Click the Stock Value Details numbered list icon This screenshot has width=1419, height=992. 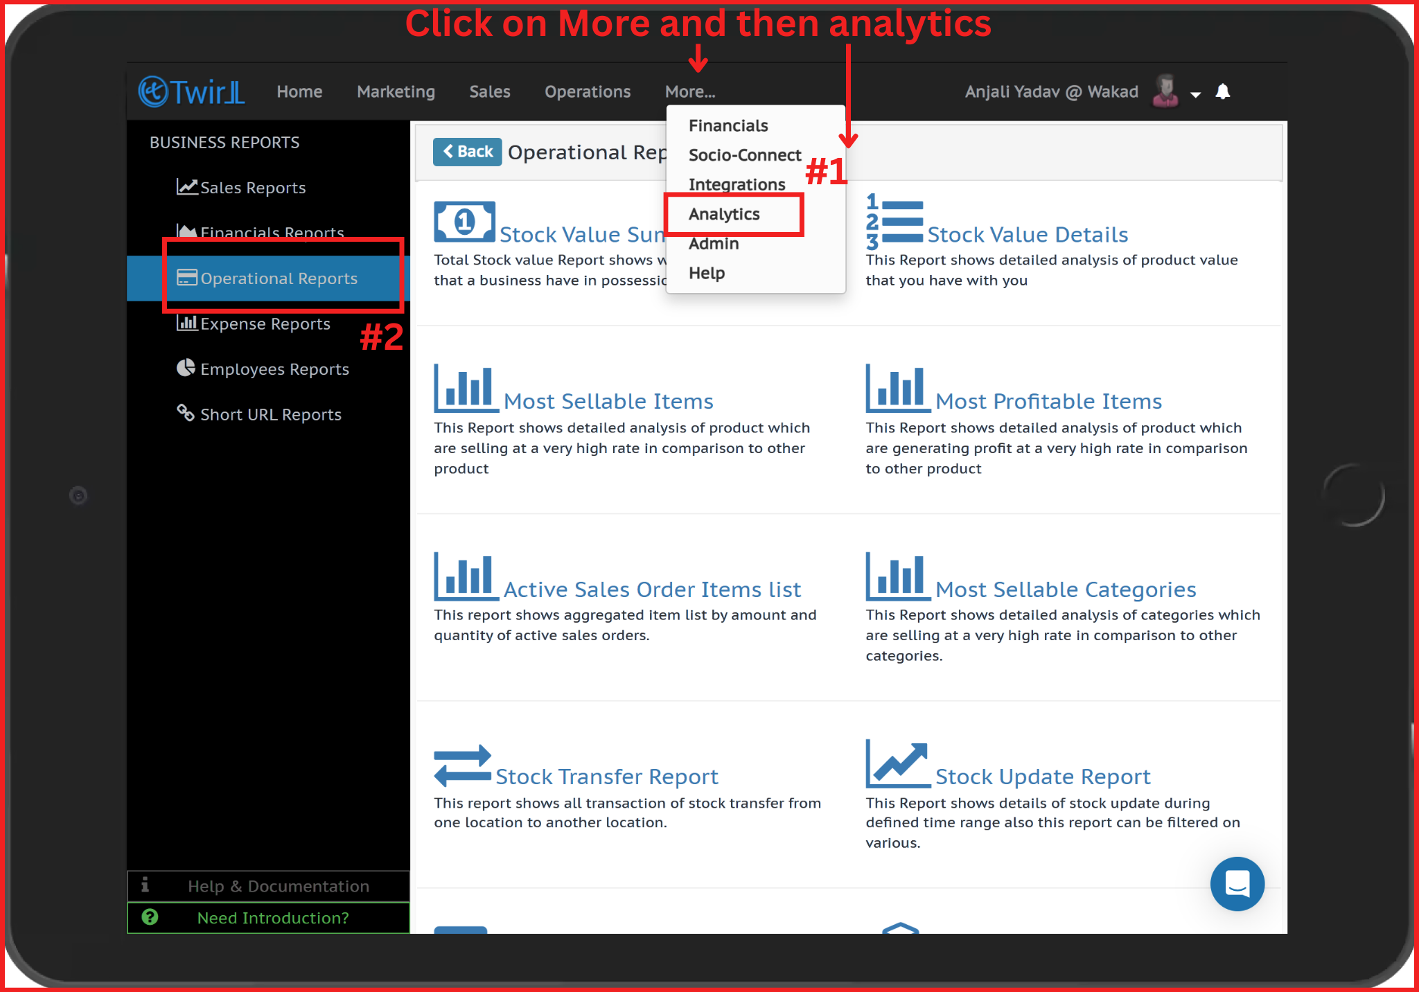(894, 222)
